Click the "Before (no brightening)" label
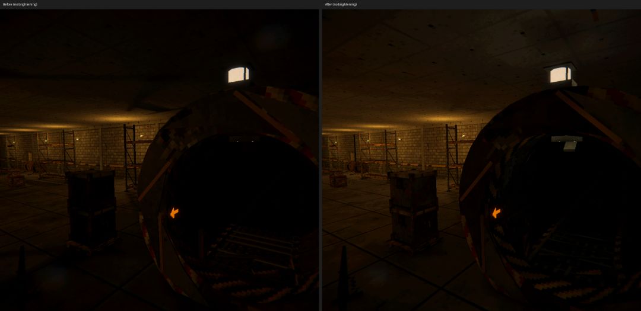The width and height of the screenshot is (641, 311). point(20,4)
